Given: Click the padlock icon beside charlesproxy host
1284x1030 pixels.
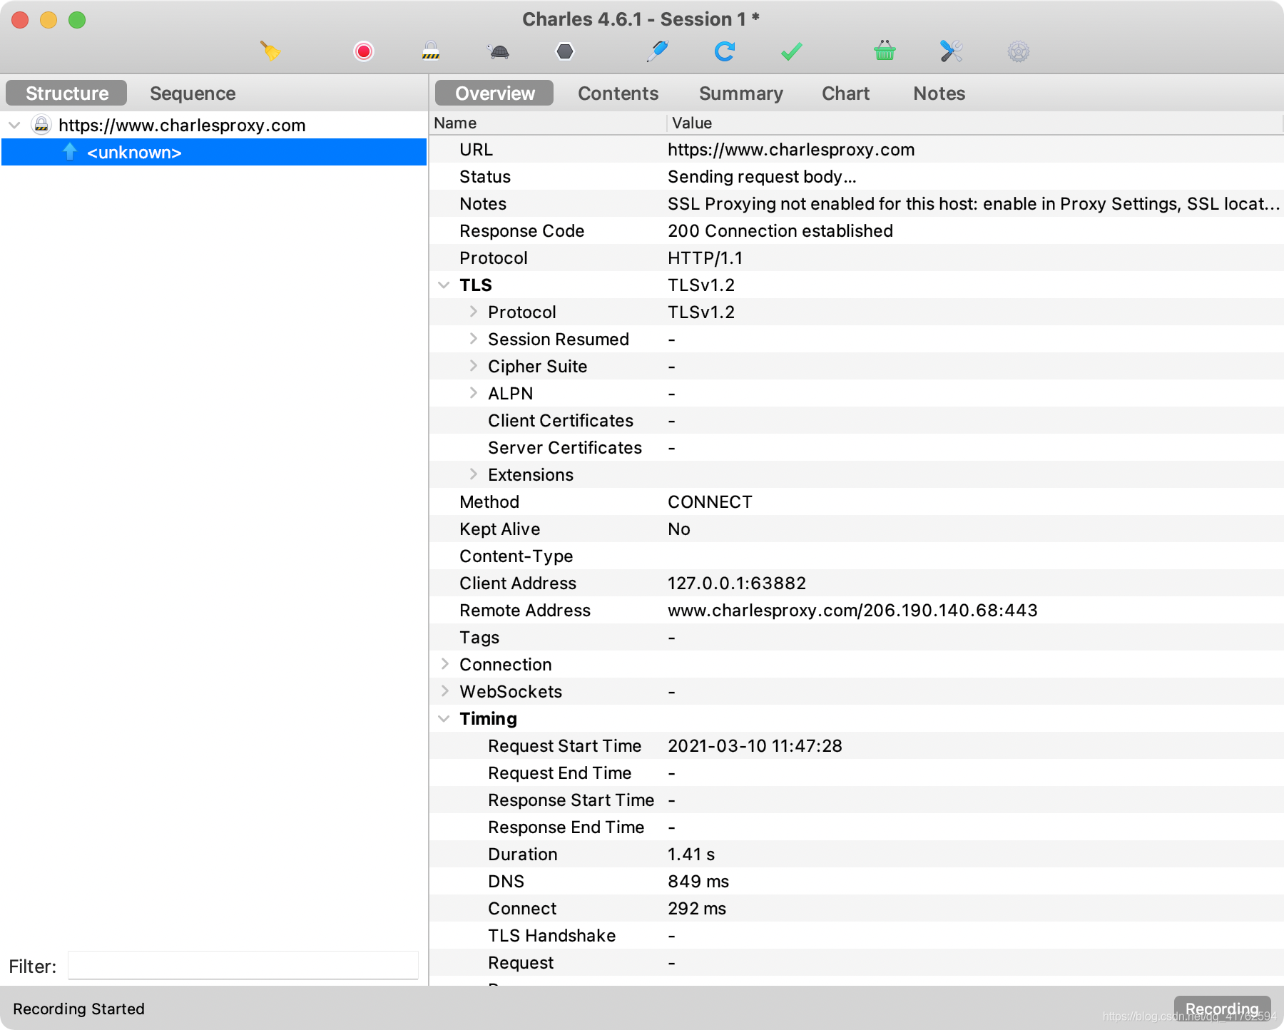Looking at the screenshot, I should pyautogui.click(x=41, y=125).
